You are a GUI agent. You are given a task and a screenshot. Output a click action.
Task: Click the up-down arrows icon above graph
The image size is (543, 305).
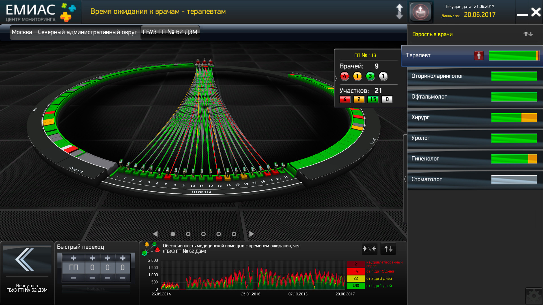pyautogui.click(x=388, y=249)
